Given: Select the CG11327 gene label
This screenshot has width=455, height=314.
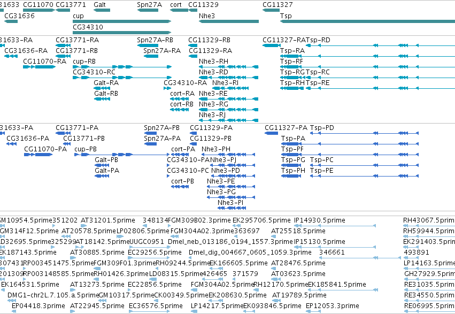Looking at the screenshot, I should click(x=277, y=5).
